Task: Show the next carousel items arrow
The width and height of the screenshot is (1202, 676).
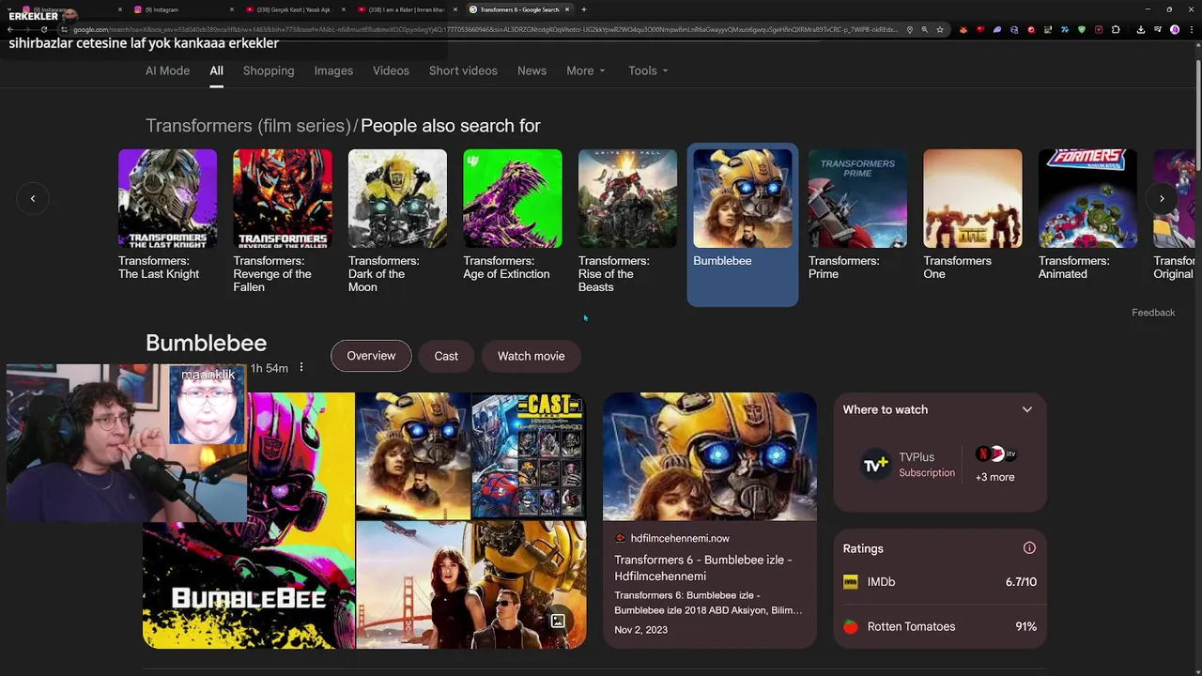Action: tap(1162, 198)
